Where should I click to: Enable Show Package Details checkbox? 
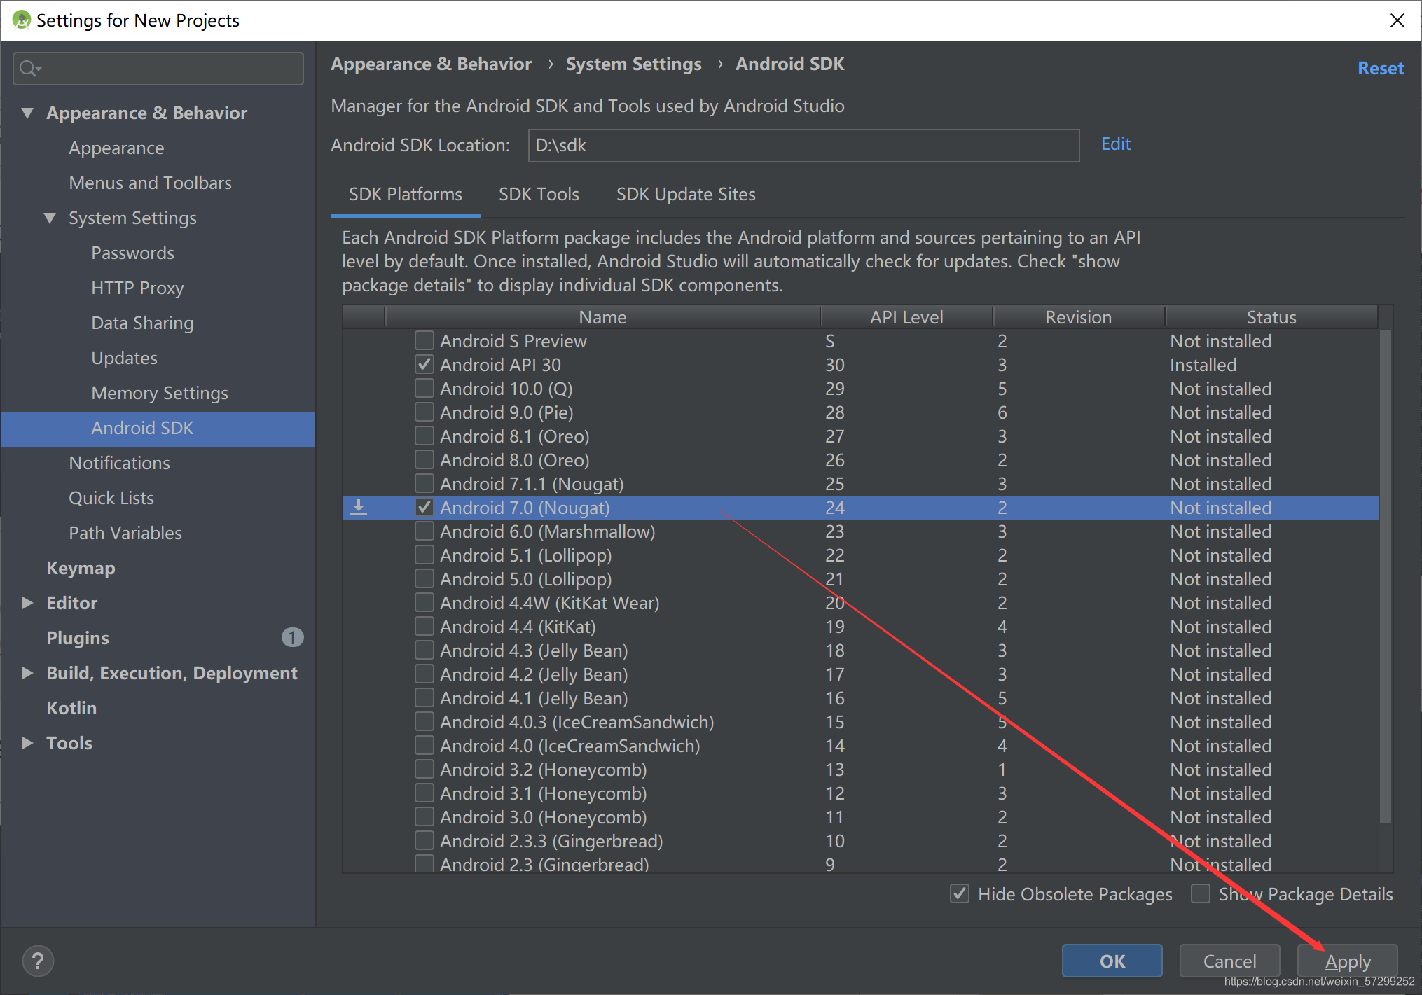[x=1201, y=893]
